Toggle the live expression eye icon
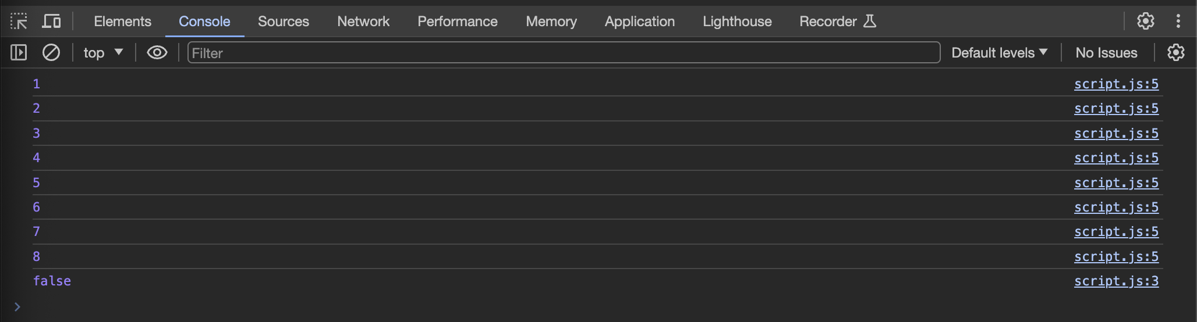1197x322 pixels. coord(157,53)
